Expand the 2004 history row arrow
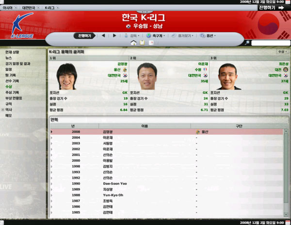Viewport: 291px width, 225px height. [51, 138]
